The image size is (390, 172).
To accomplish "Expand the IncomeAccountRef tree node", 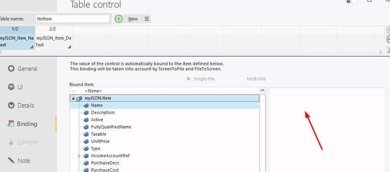I will (79, 156).
